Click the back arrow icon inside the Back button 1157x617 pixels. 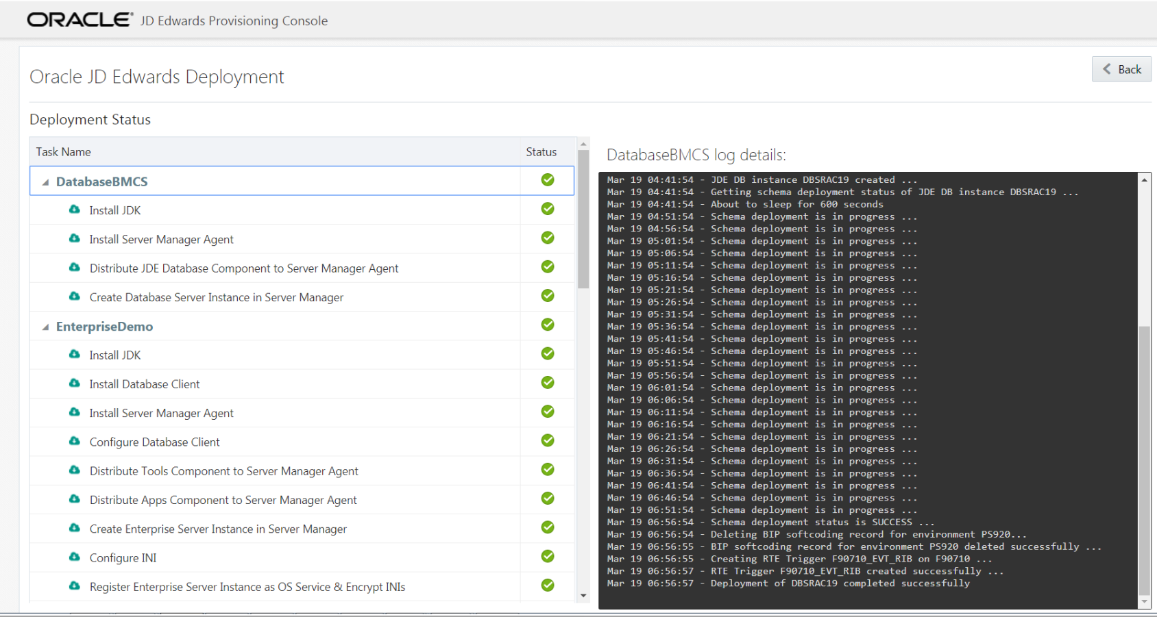(x=1106, y=69)
